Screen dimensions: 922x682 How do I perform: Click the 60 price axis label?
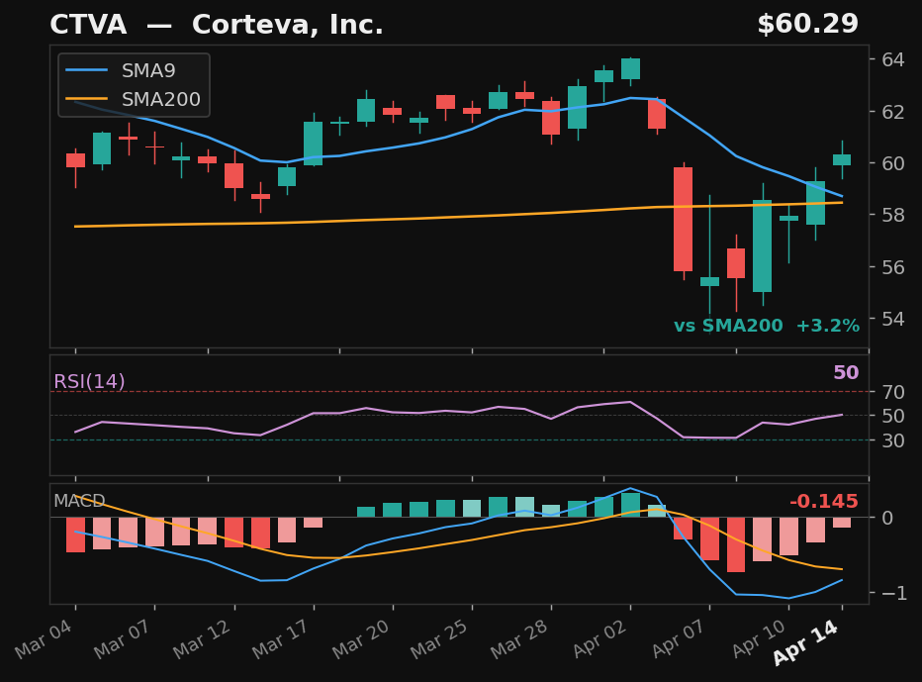[x=892, y=163]
